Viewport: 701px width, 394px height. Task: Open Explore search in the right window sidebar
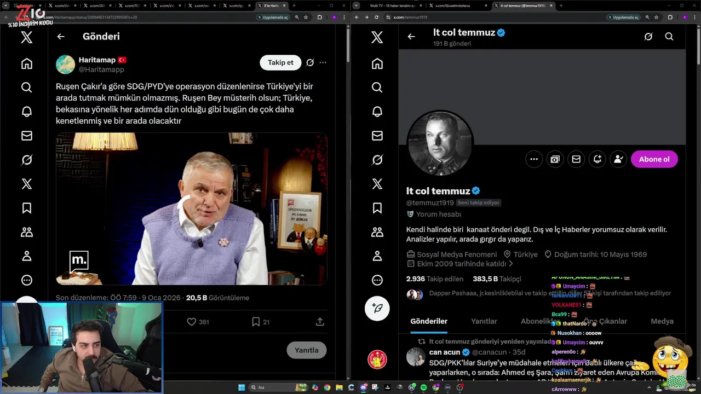(377, 88)
